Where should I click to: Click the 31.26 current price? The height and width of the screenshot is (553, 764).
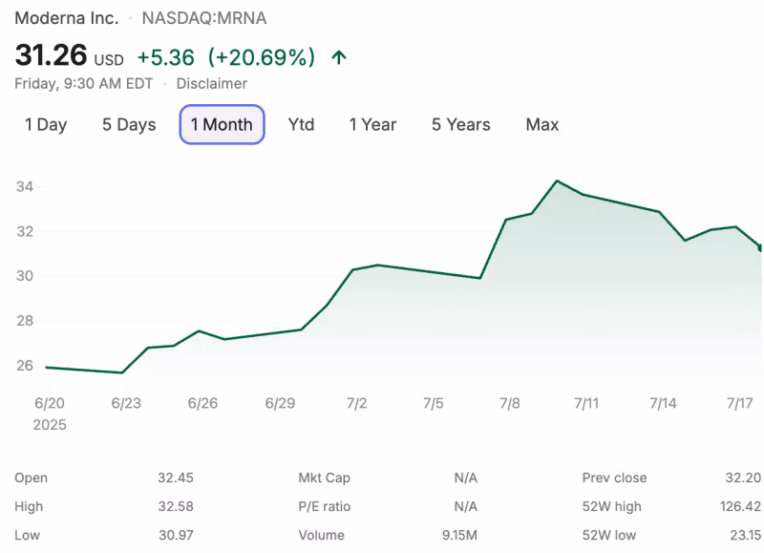(x=51, y=56)
